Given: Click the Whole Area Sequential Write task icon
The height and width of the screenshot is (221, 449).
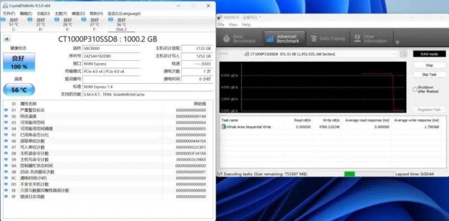Looking at the screenshot, I should coord(223,126).
